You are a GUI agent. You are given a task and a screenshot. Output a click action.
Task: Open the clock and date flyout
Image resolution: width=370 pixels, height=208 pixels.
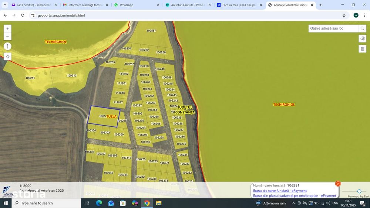tap(348, 203)
